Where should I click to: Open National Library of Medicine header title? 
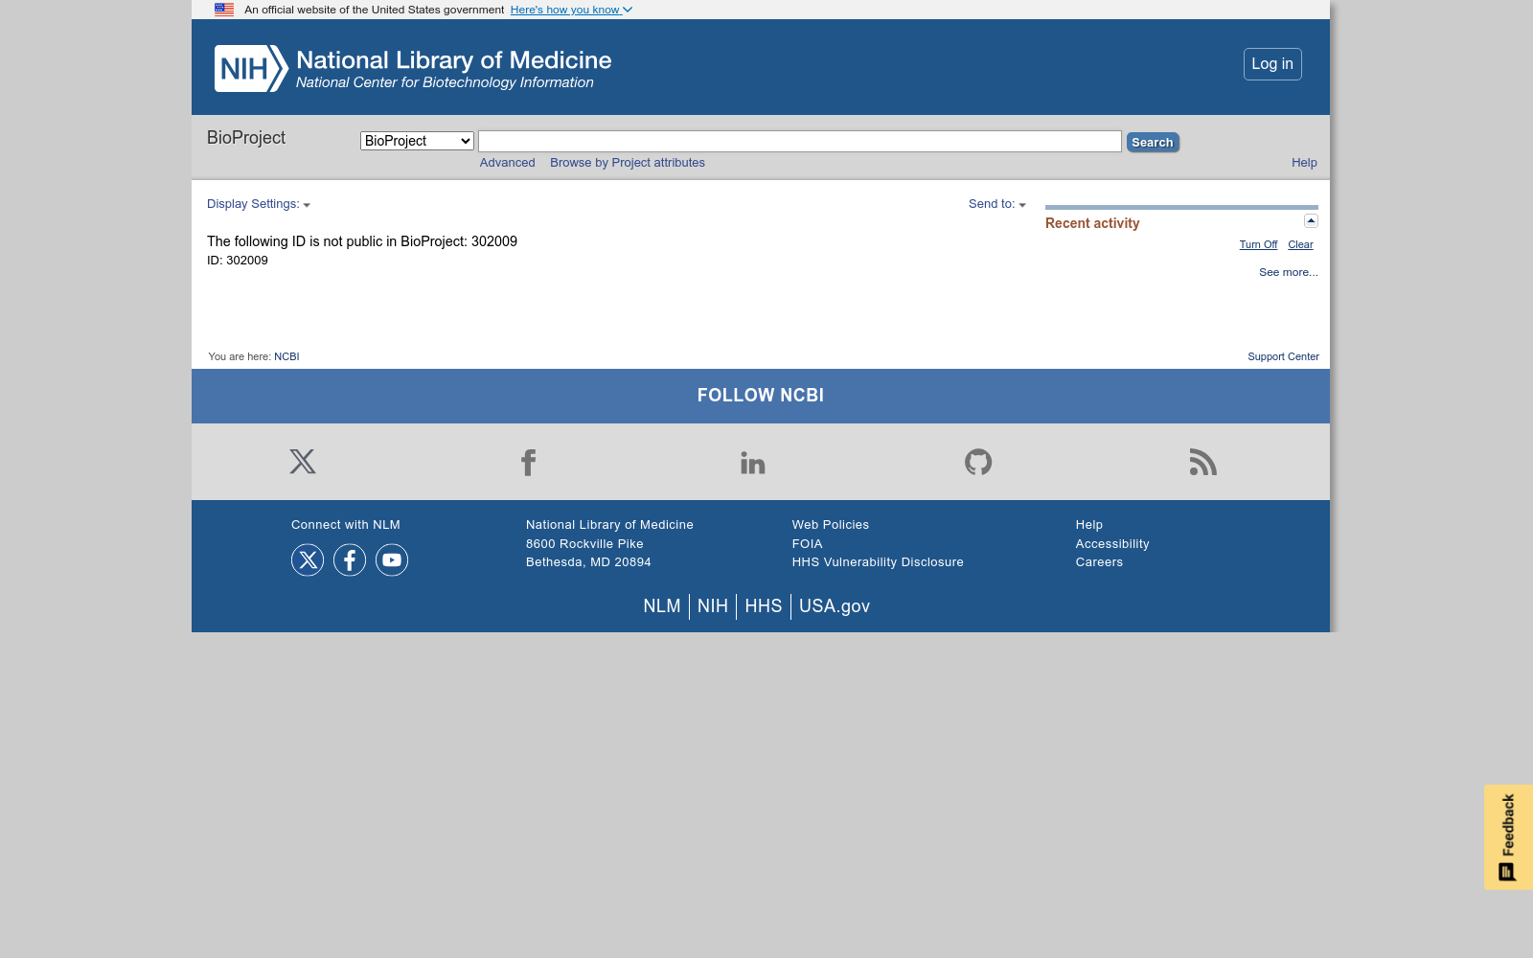(453, 60)
